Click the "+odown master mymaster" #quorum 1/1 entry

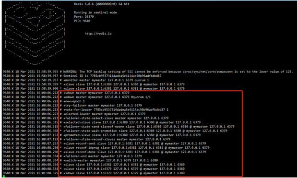pos(77,97)
